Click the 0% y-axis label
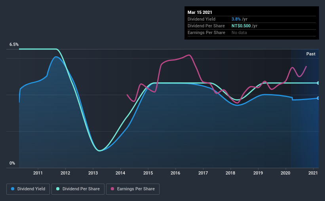This screenshot has height=201, width=325. [12, 163]
